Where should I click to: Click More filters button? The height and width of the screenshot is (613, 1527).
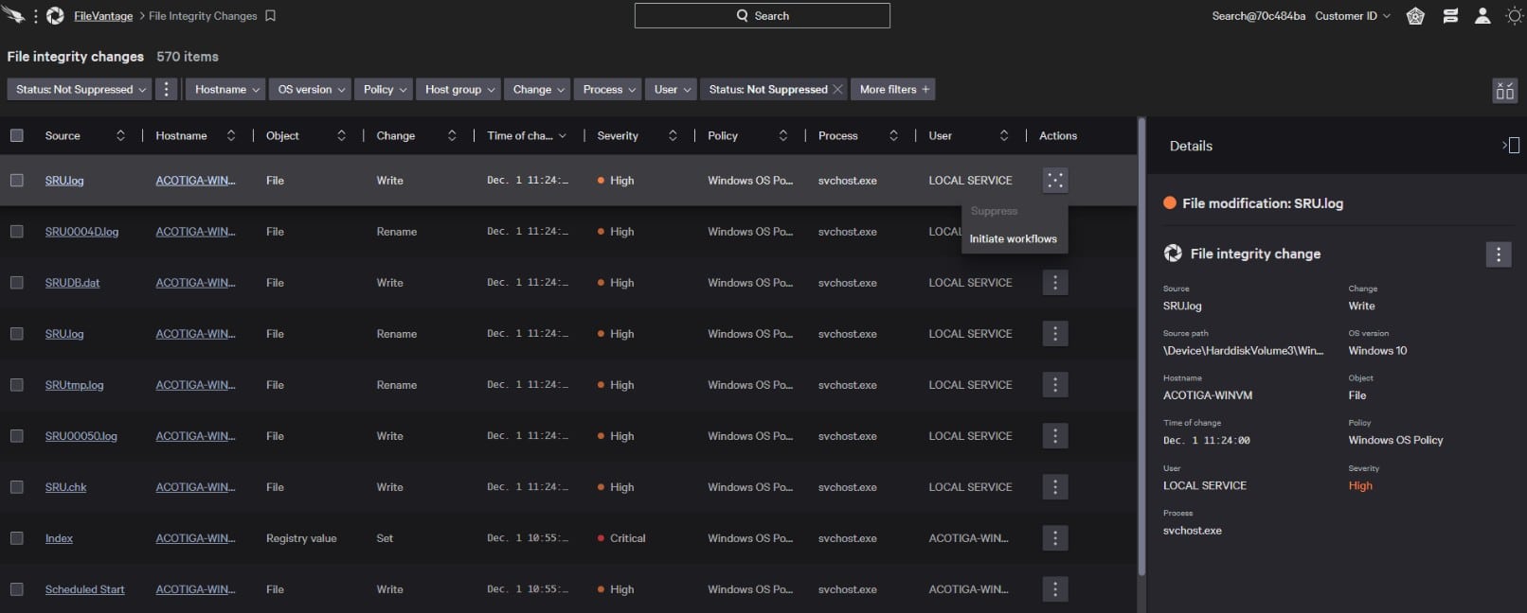click(x=893, y=89)
